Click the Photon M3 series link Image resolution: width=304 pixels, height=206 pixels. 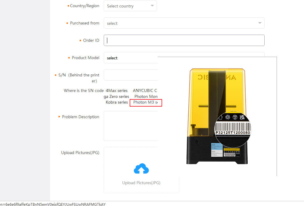pos(146,102)
